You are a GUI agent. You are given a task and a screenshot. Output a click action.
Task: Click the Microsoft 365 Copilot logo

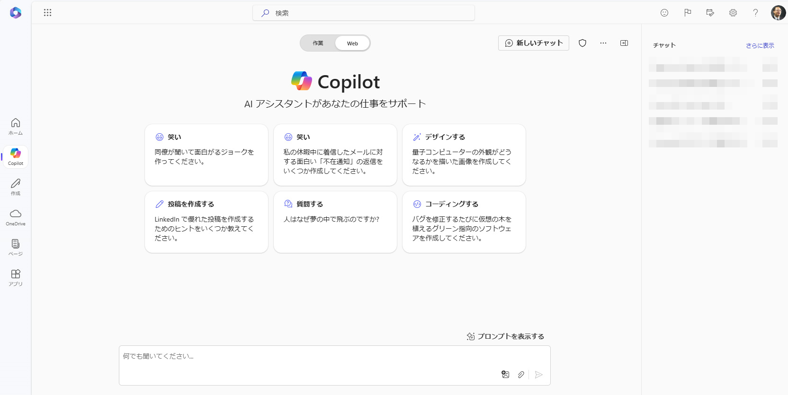point(16,13)
